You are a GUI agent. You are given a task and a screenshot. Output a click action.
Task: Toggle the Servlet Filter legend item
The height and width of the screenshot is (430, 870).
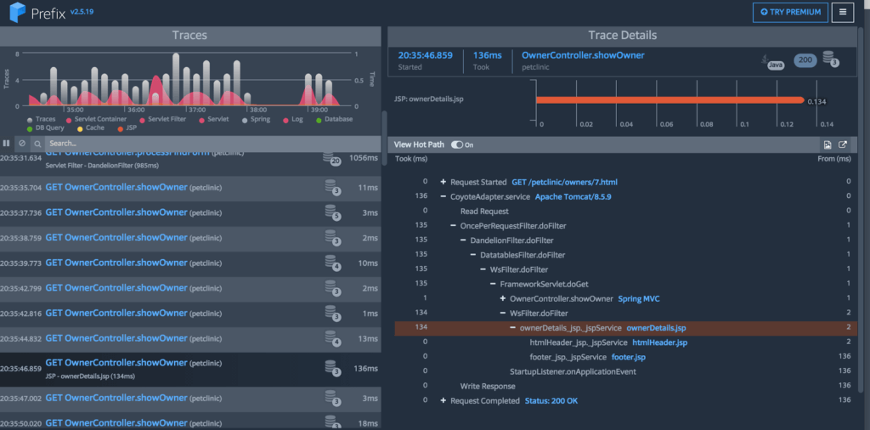[x=164, y=119]
